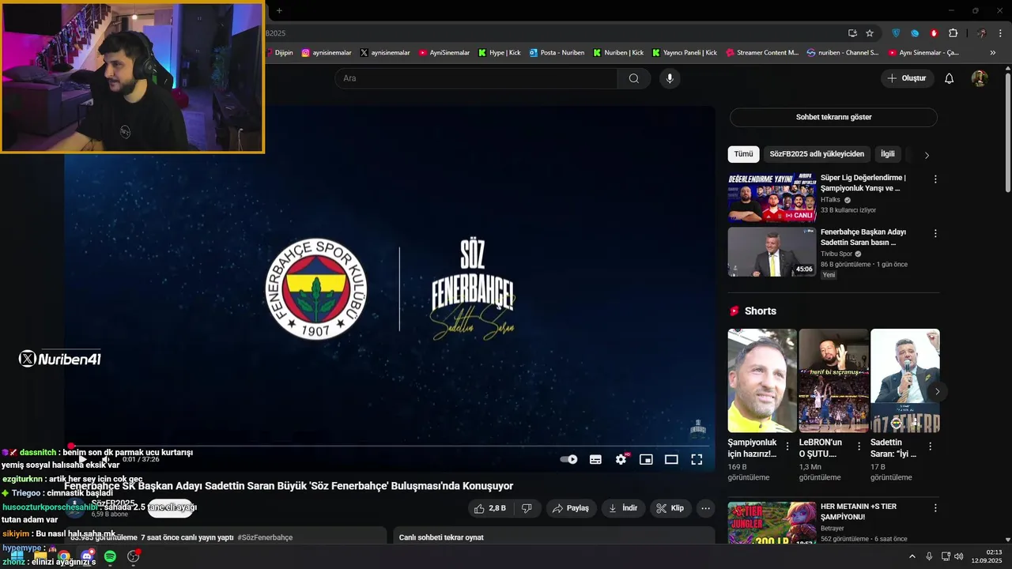Open the YouTube account avatar menu
Image resolution: width=1012 pixels, height=569 pixels.
(x=979, y=78)
